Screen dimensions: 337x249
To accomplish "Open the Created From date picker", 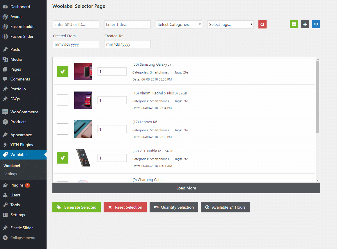I will click(76, 44).
